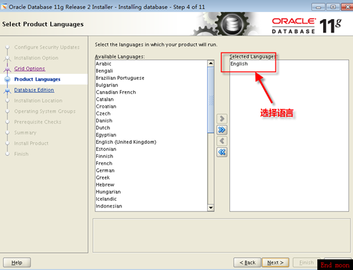This screenshot has height=270, width=353.
Task: Select the Product Languages step
Action: coord(37,79)
